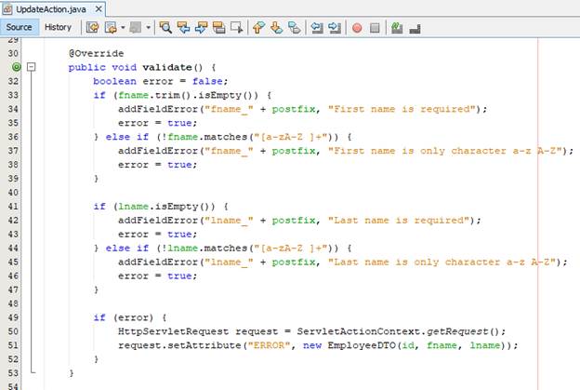Jump to the Last Edit location icon
580x390 pixels.
pos(92,28)
